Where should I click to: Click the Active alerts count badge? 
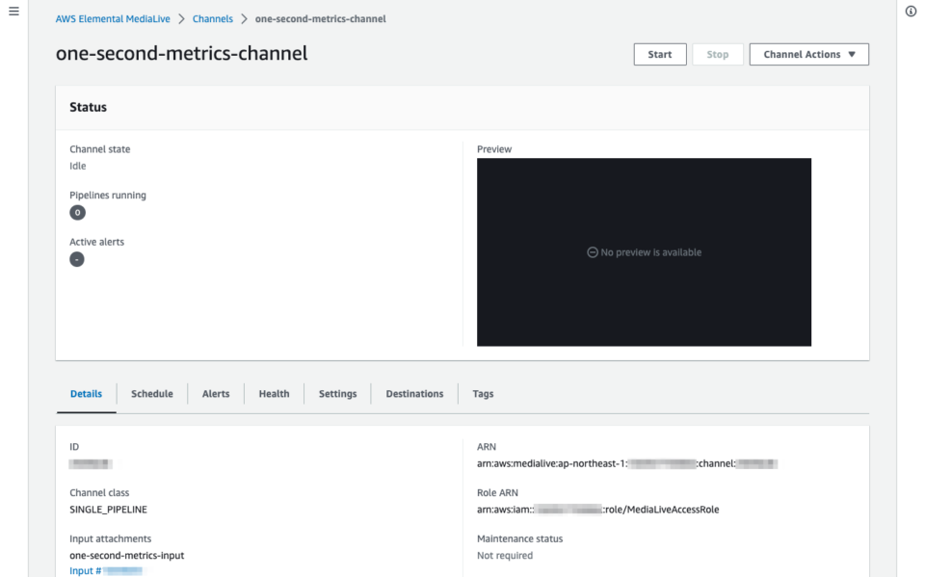pos(76,259)
